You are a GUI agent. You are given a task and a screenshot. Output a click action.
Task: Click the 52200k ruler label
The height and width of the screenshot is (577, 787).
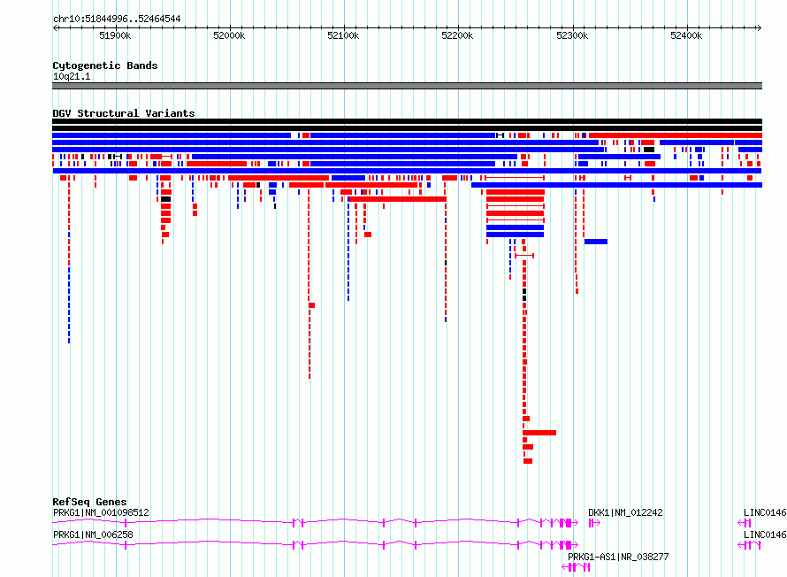pyautogui.click(x=457, y=35)
